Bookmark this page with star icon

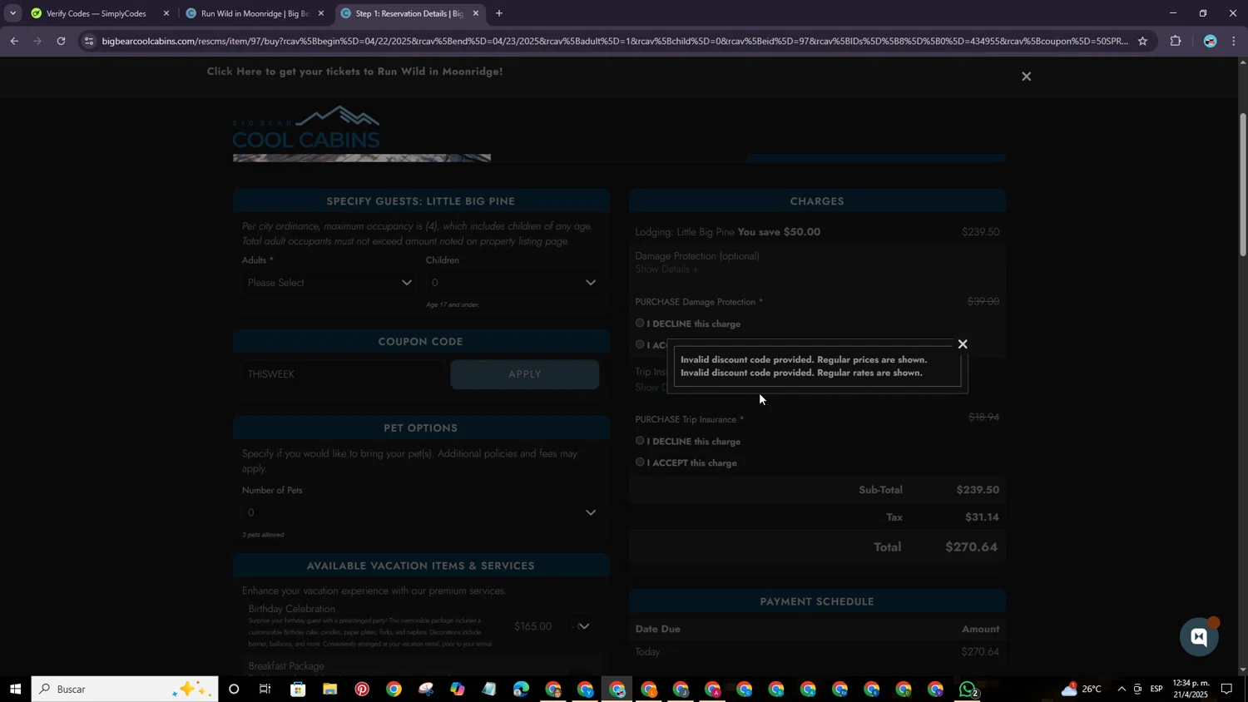(1142, 41)
